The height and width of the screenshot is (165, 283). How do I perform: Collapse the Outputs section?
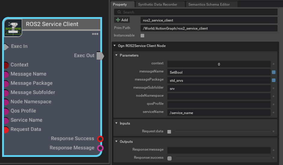tap(117, 142)
